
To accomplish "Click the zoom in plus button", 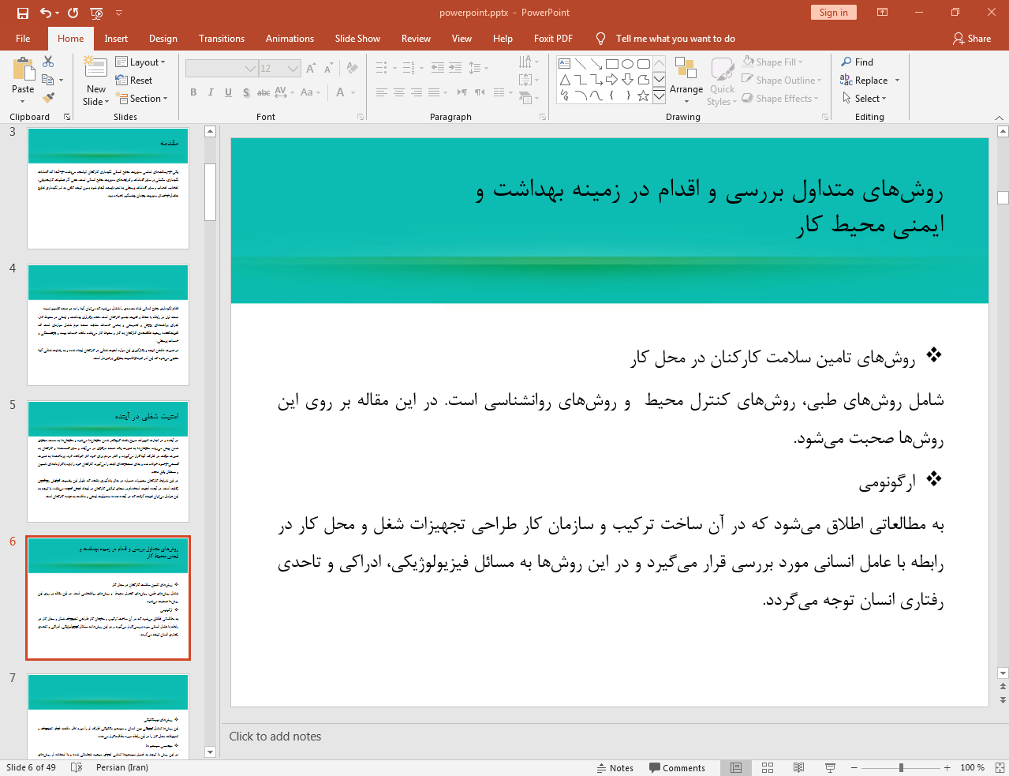I will (x=947, y=767).
